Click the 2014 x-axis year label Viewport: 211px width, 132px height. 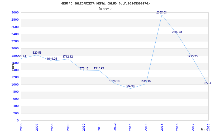[146, 127]
